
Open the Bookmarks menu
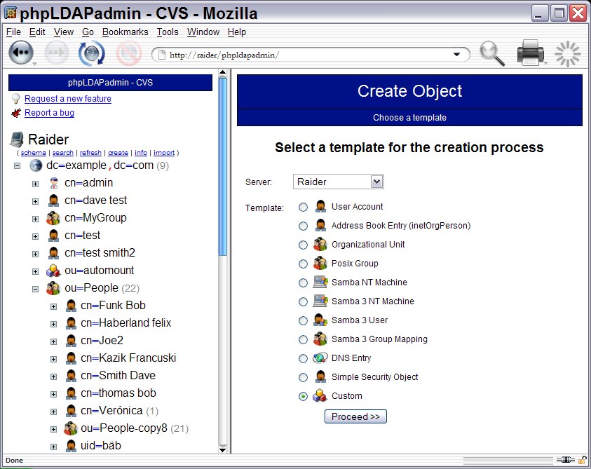(x=125, y=32)
